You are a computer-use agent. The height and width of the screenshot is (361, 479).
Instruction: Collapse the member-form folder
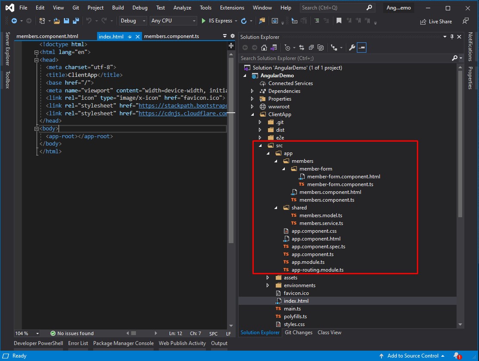tap(284, 169)
